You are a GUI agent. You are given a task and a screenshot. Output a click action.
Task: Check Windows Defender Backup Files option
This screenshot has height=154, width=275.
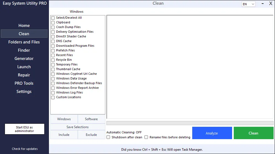[x=53, y=83]
